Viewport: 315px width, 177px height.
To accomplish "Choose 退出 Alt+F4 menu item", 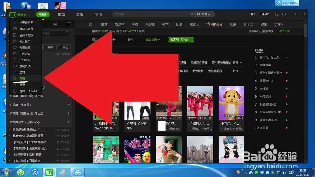I will (26, 91).
